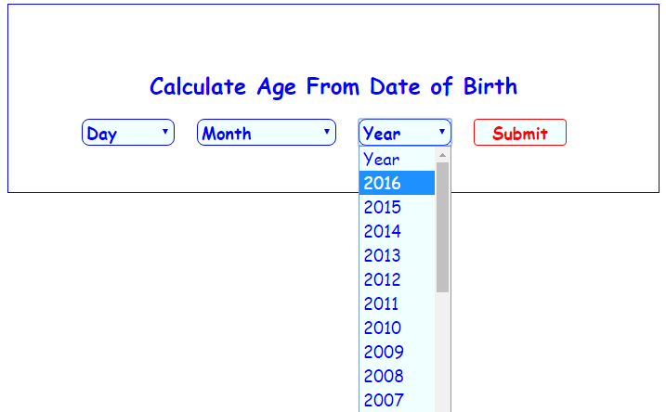Choose year 2014 in the list
The width and height of the screenshot is (666, 412).
[397, 231]
